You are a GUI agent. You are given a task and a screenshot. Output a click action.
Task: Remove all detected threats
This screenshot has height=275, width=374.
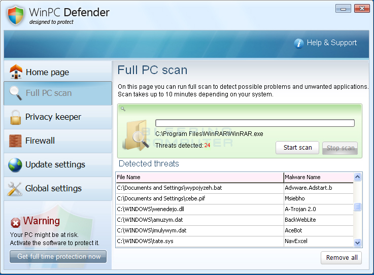click(x=342, y=258)
